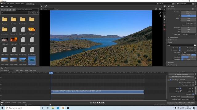Viewport: 197px width, 110px height.
Task: Toggle Output Overwrite checkbox
Action: [x=180, y=48]
